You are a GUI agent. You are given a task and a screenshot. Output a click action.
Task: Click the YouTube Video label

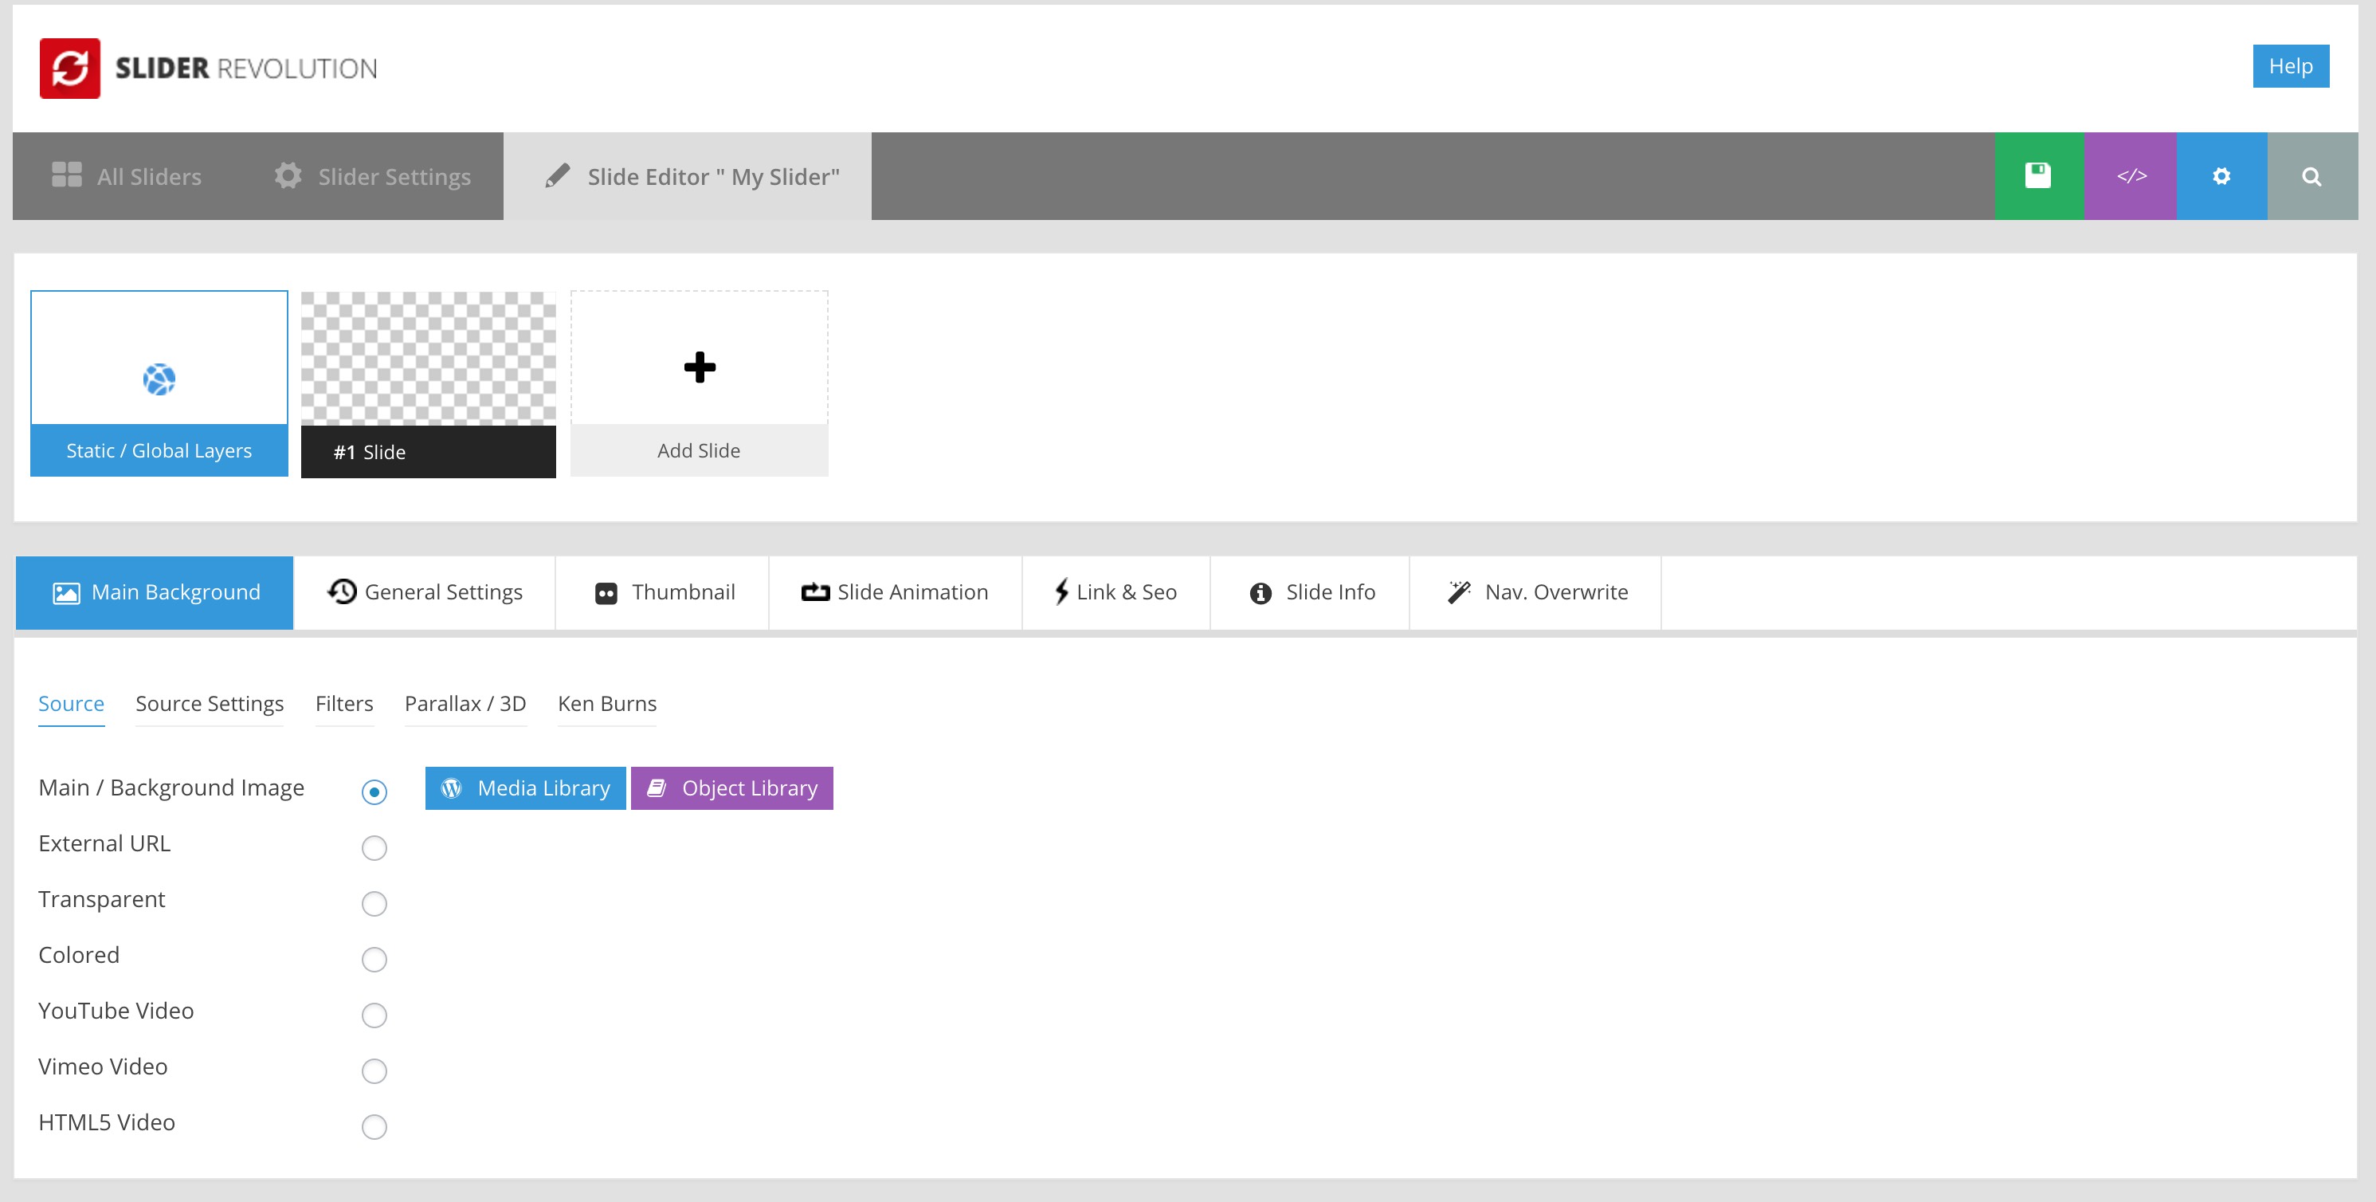pos(116,1011)
